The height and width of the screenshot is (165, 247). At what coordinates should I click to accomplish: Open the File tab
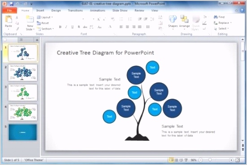9,10
